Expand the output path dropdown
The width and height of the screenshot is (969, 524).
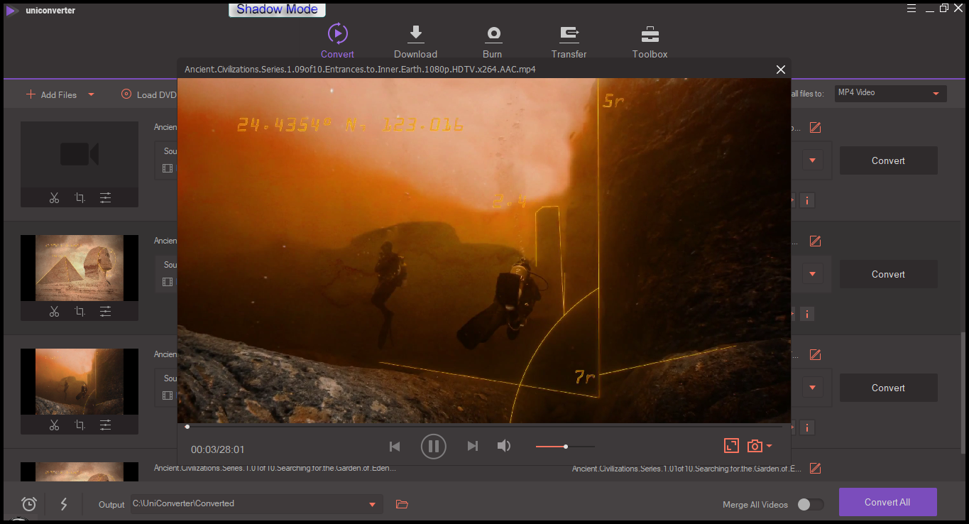click(x=372, y=504)
